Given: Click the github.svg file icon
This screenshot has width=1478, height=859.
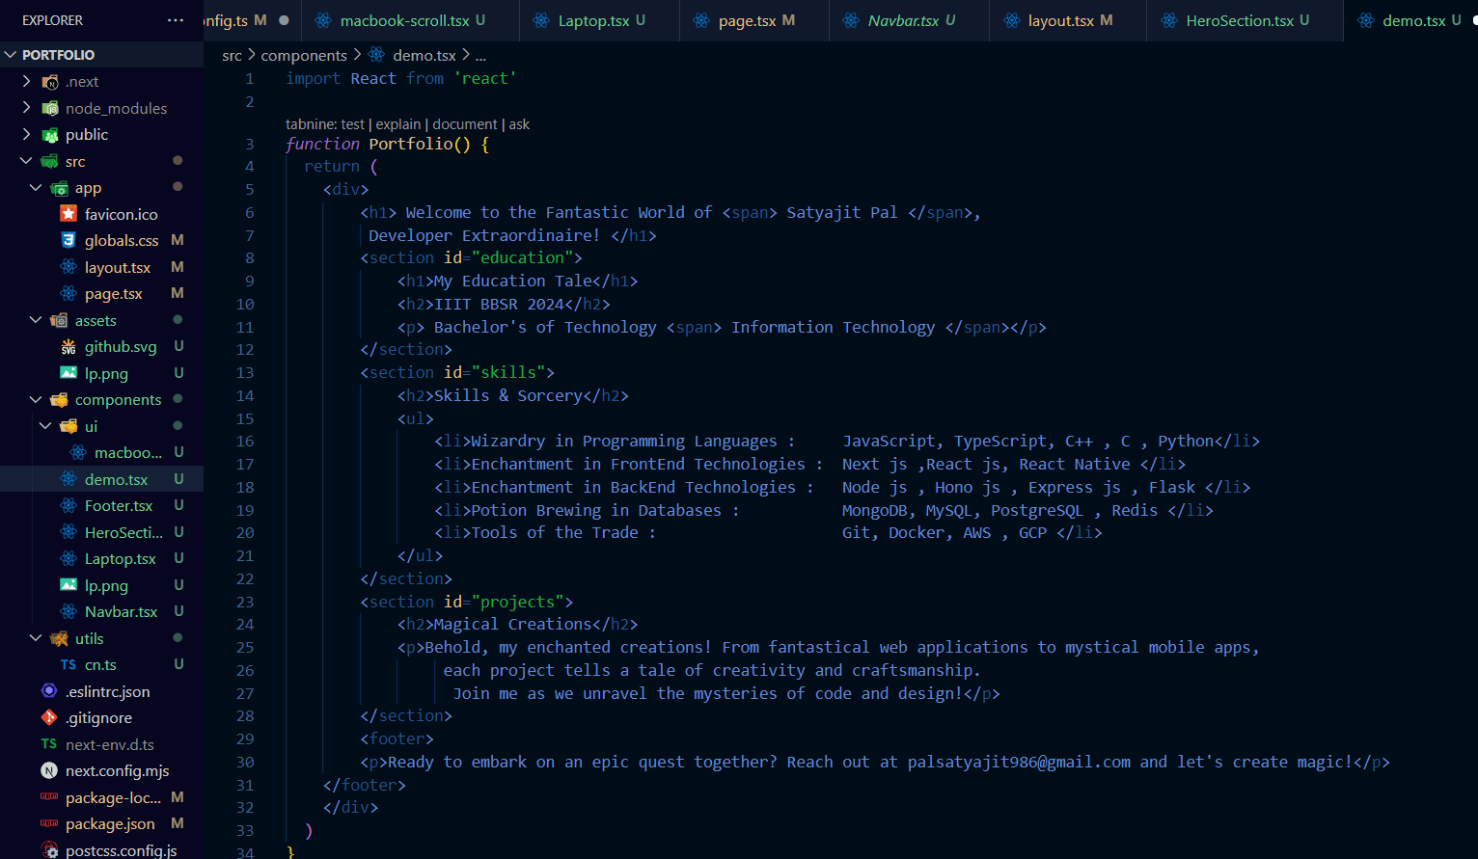Looking at the screenshot, I should pyautogui.click(x=68, y=346).
